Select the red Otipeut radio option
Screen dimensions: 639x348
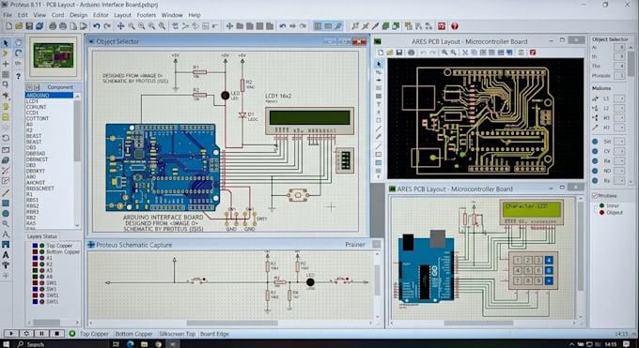tap(602, 213)
